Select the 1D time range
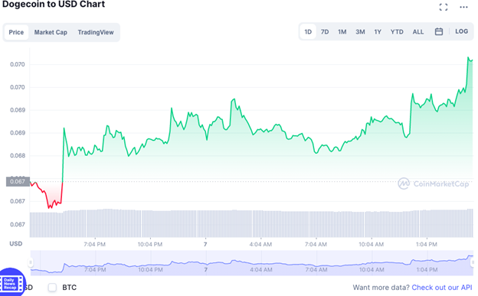 pyautogui.click(x=308, y=31)
